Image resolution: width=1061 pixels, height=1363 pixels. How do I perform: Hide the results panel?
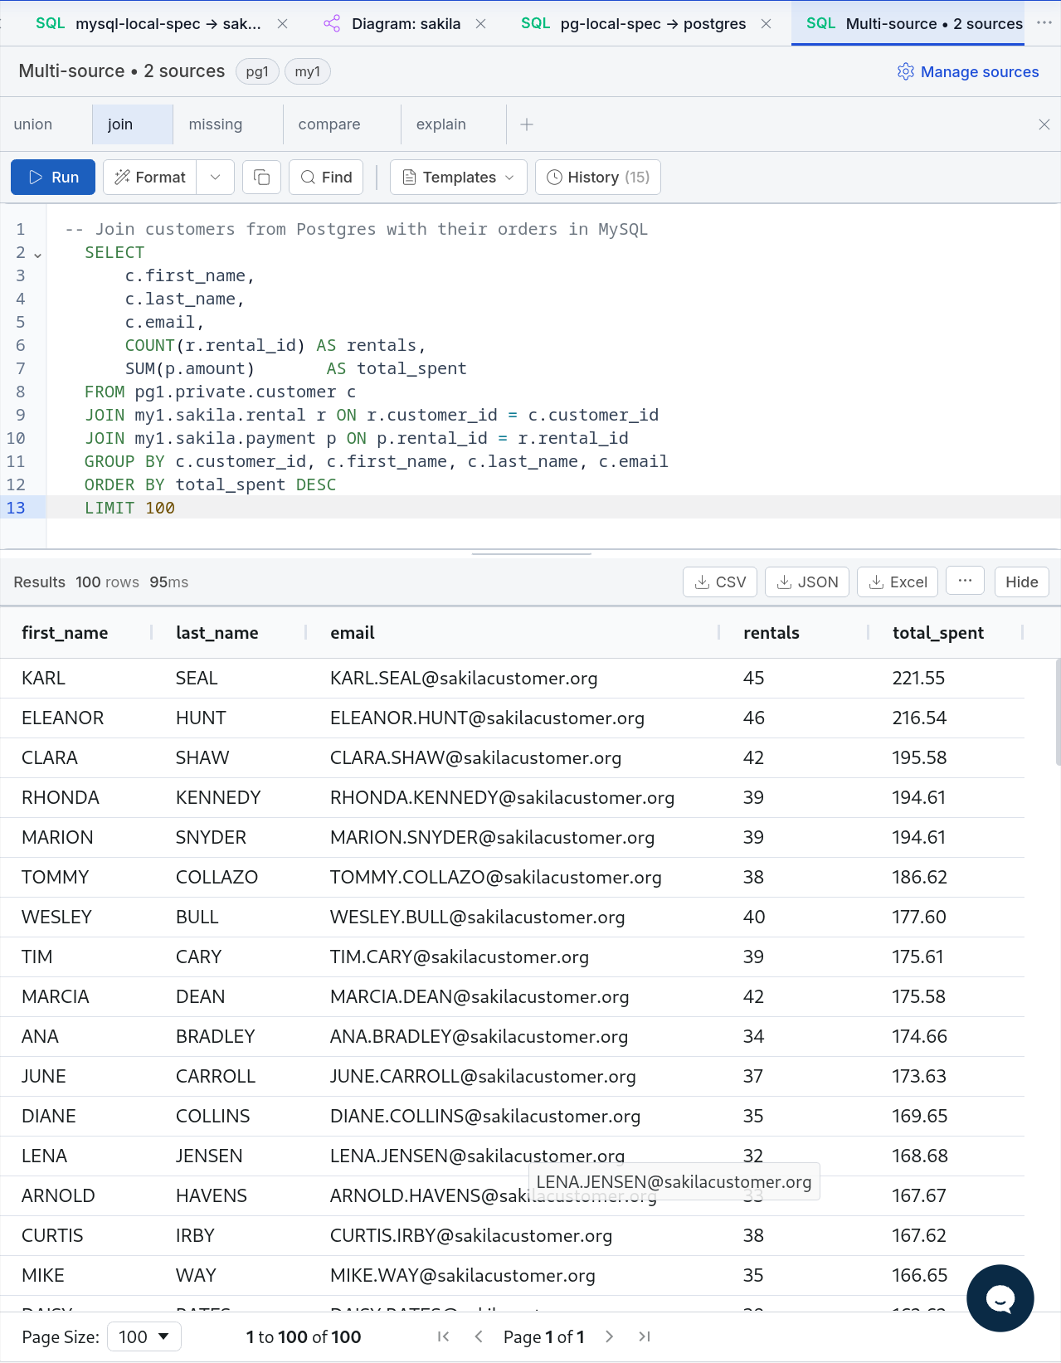[1022, 582]
